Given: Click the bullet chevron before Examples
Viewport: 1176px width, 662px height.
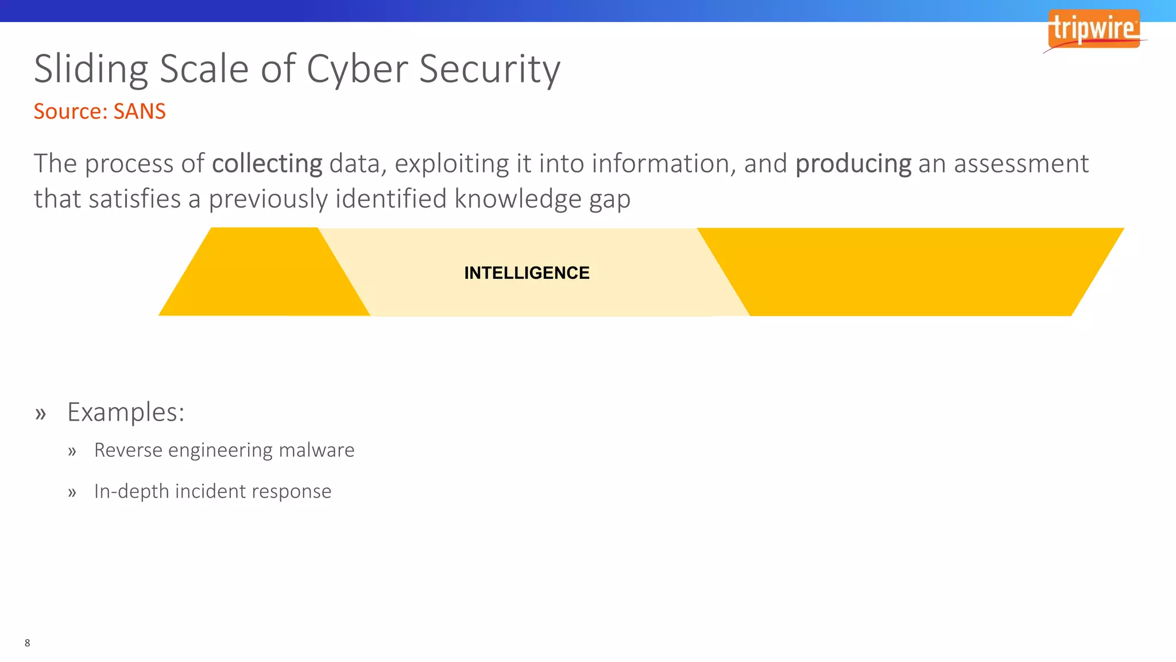Looking at the screenshot, I should (40, 413).
